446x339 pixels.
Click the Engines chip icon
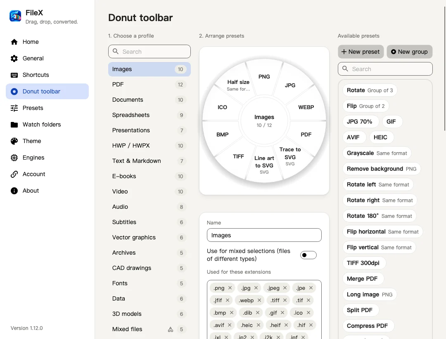14,158
